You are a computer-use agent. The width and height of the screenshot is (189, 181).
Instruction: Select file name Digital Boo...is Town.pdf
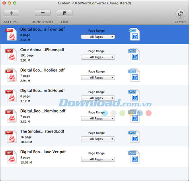43,29
